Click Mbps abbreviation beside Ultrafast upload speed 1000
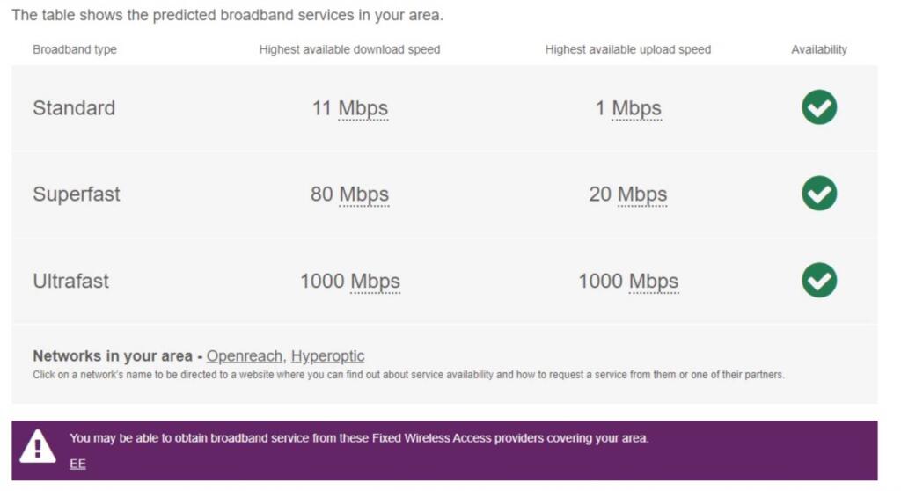This screenshot has width=901, height=491. click(653, 282)
